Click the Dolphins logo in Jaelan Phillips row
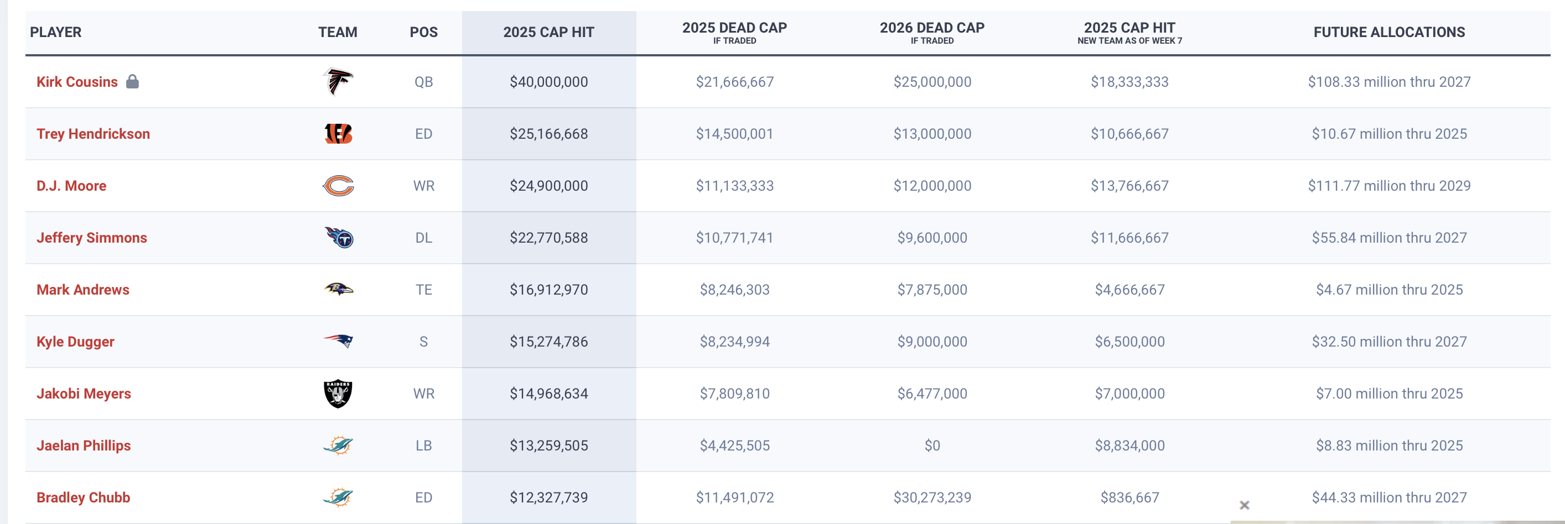 click(x=338, y=445)
